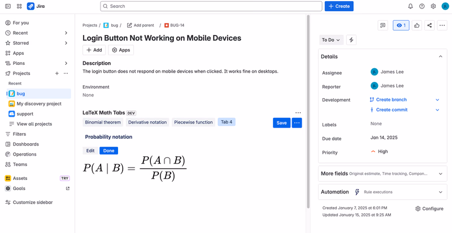The width and height of the screenshot is (452, 233).
Task: Expand the Starred sidebar chevron
Action: tap(66, 43)
